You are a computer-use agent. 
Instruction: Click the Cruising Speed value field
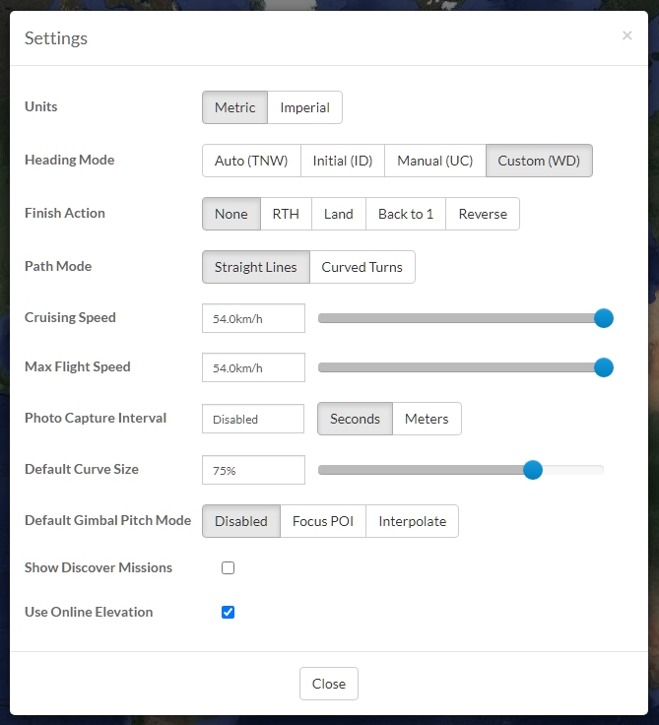tap(253, 318)
